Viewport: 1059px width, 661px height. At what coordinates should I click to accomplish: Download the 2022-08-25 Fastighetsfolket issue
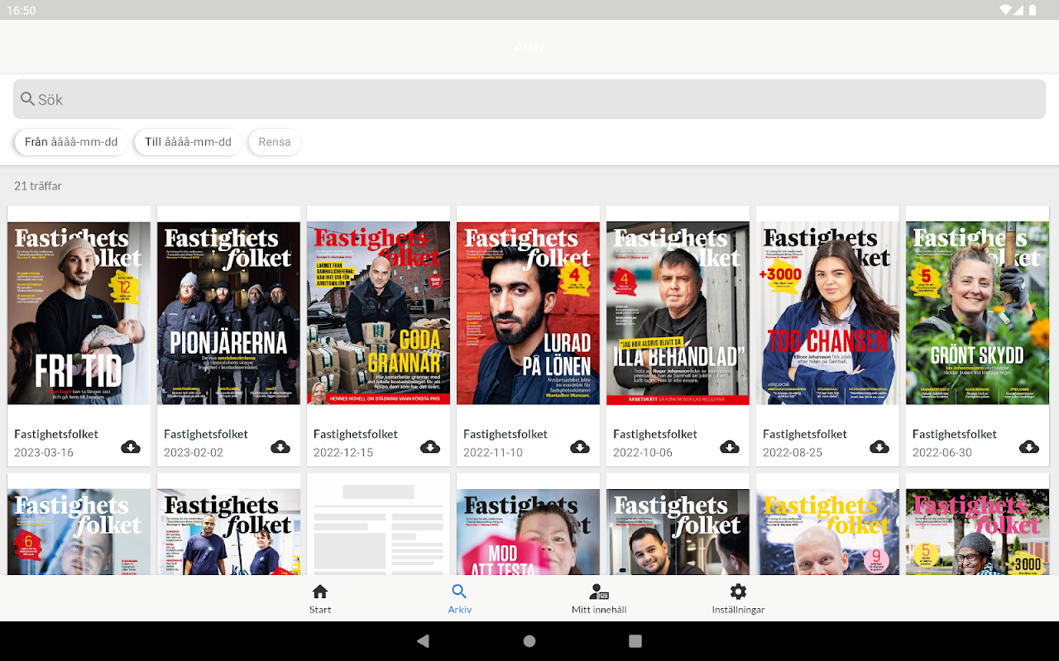[879, 447]
